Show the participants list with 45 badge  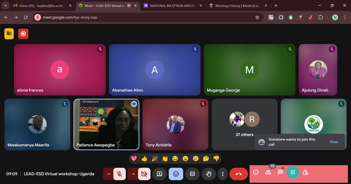click(268, 172)
